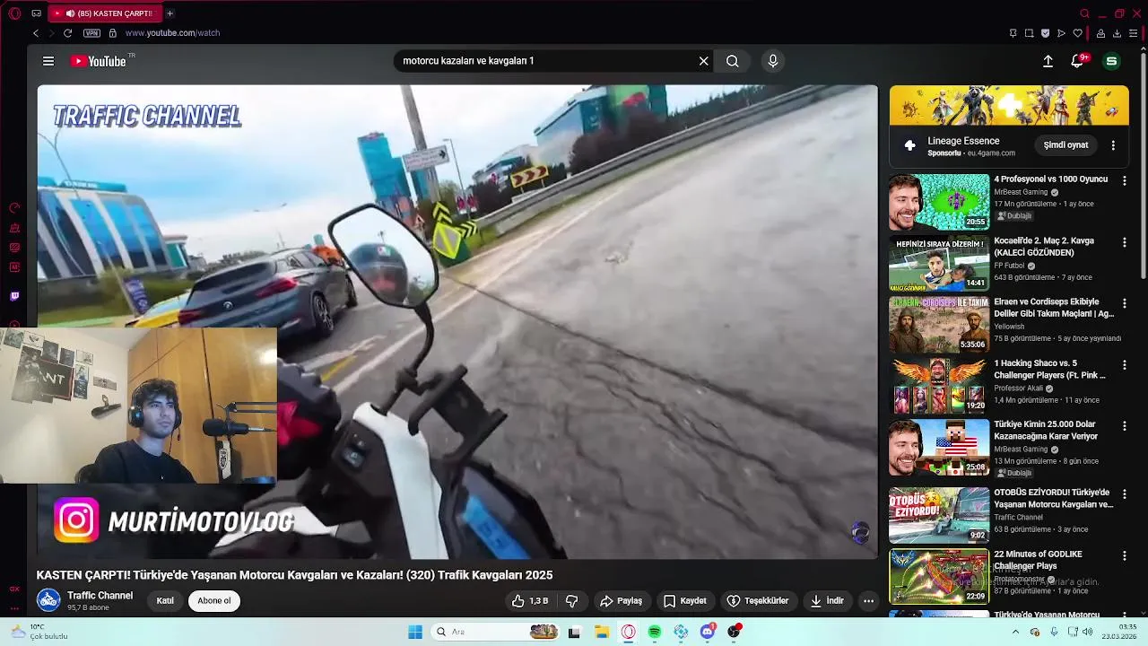Open menu for Elraen ve Cordiseps video
The height and width of the screenshot is (646, 1148).
coord(1124,303)
